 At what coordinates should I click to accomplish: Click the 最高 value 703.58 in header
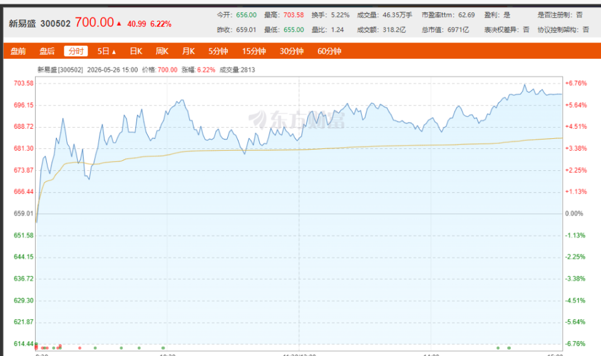click(294, 15)
